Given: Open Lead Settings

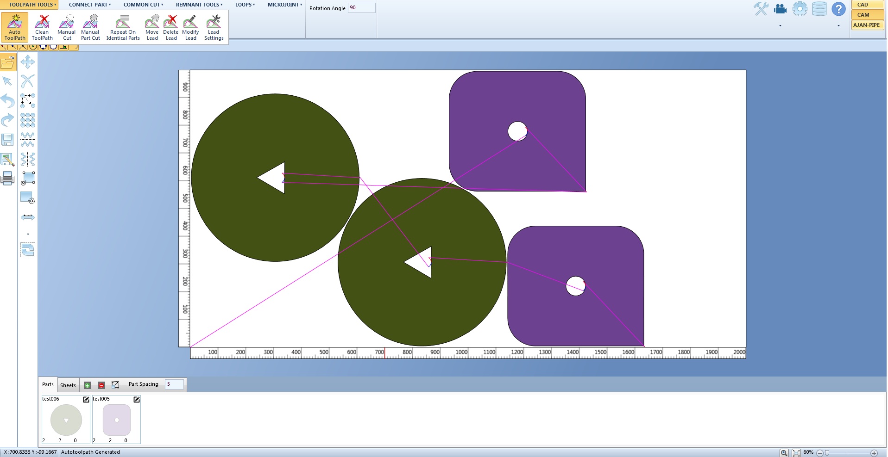Looking at the screenshot, I should (214, 27).
